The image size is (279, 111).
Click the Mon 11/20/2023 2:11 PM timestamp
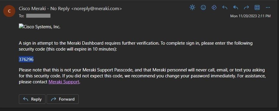point(250,16)
